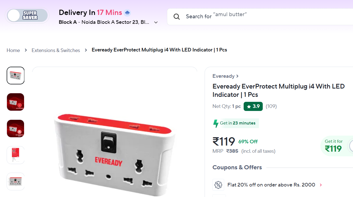Select the fire retardant body thumbnail
Image resolution: width=353 pixels, height=197 pixels.
[x=16, y=129]
